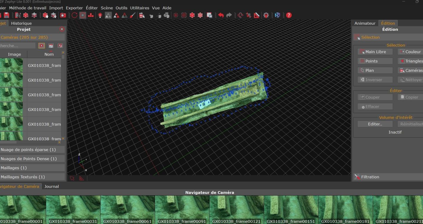
Task: Toggle the highlighted orbit navigation mode button
Action: (x=83, y=15)
